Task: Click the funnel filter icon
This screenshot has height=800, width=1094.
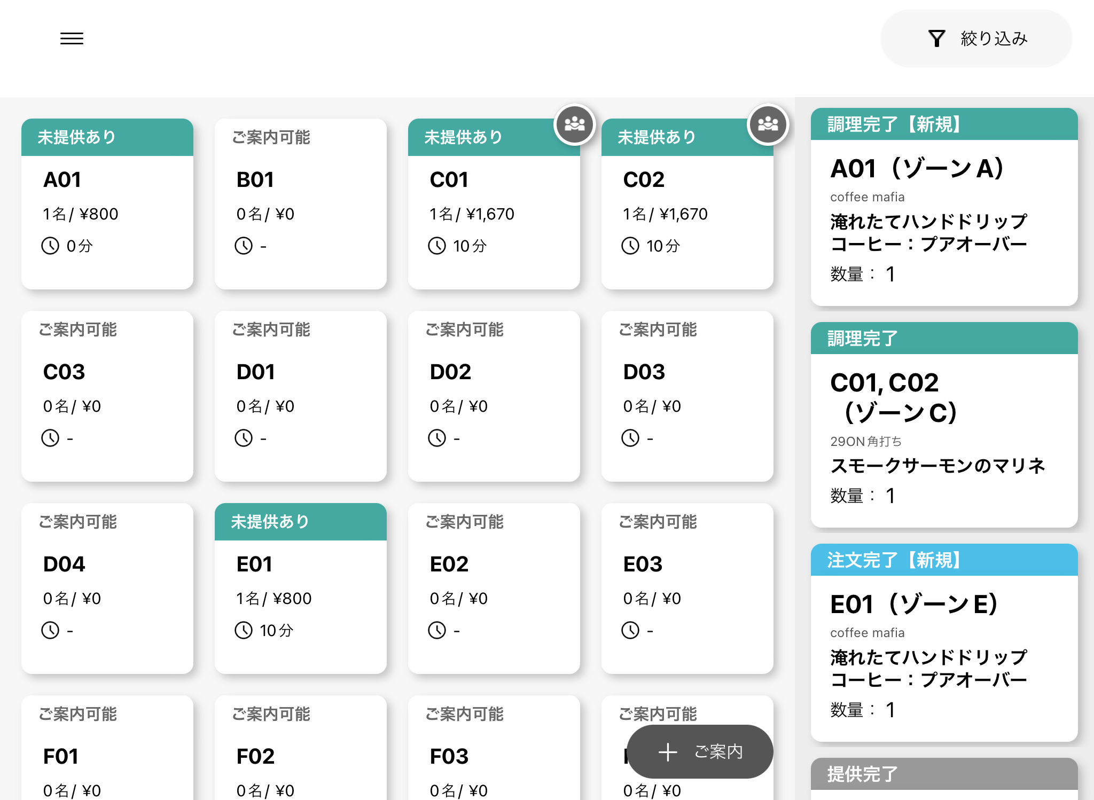Action: click(936, 38)
